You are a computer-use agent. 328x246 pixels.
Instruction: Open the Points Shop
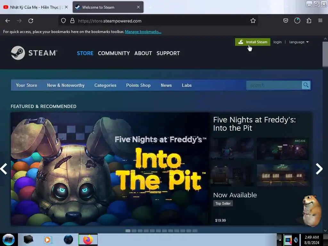pos(138,85)
